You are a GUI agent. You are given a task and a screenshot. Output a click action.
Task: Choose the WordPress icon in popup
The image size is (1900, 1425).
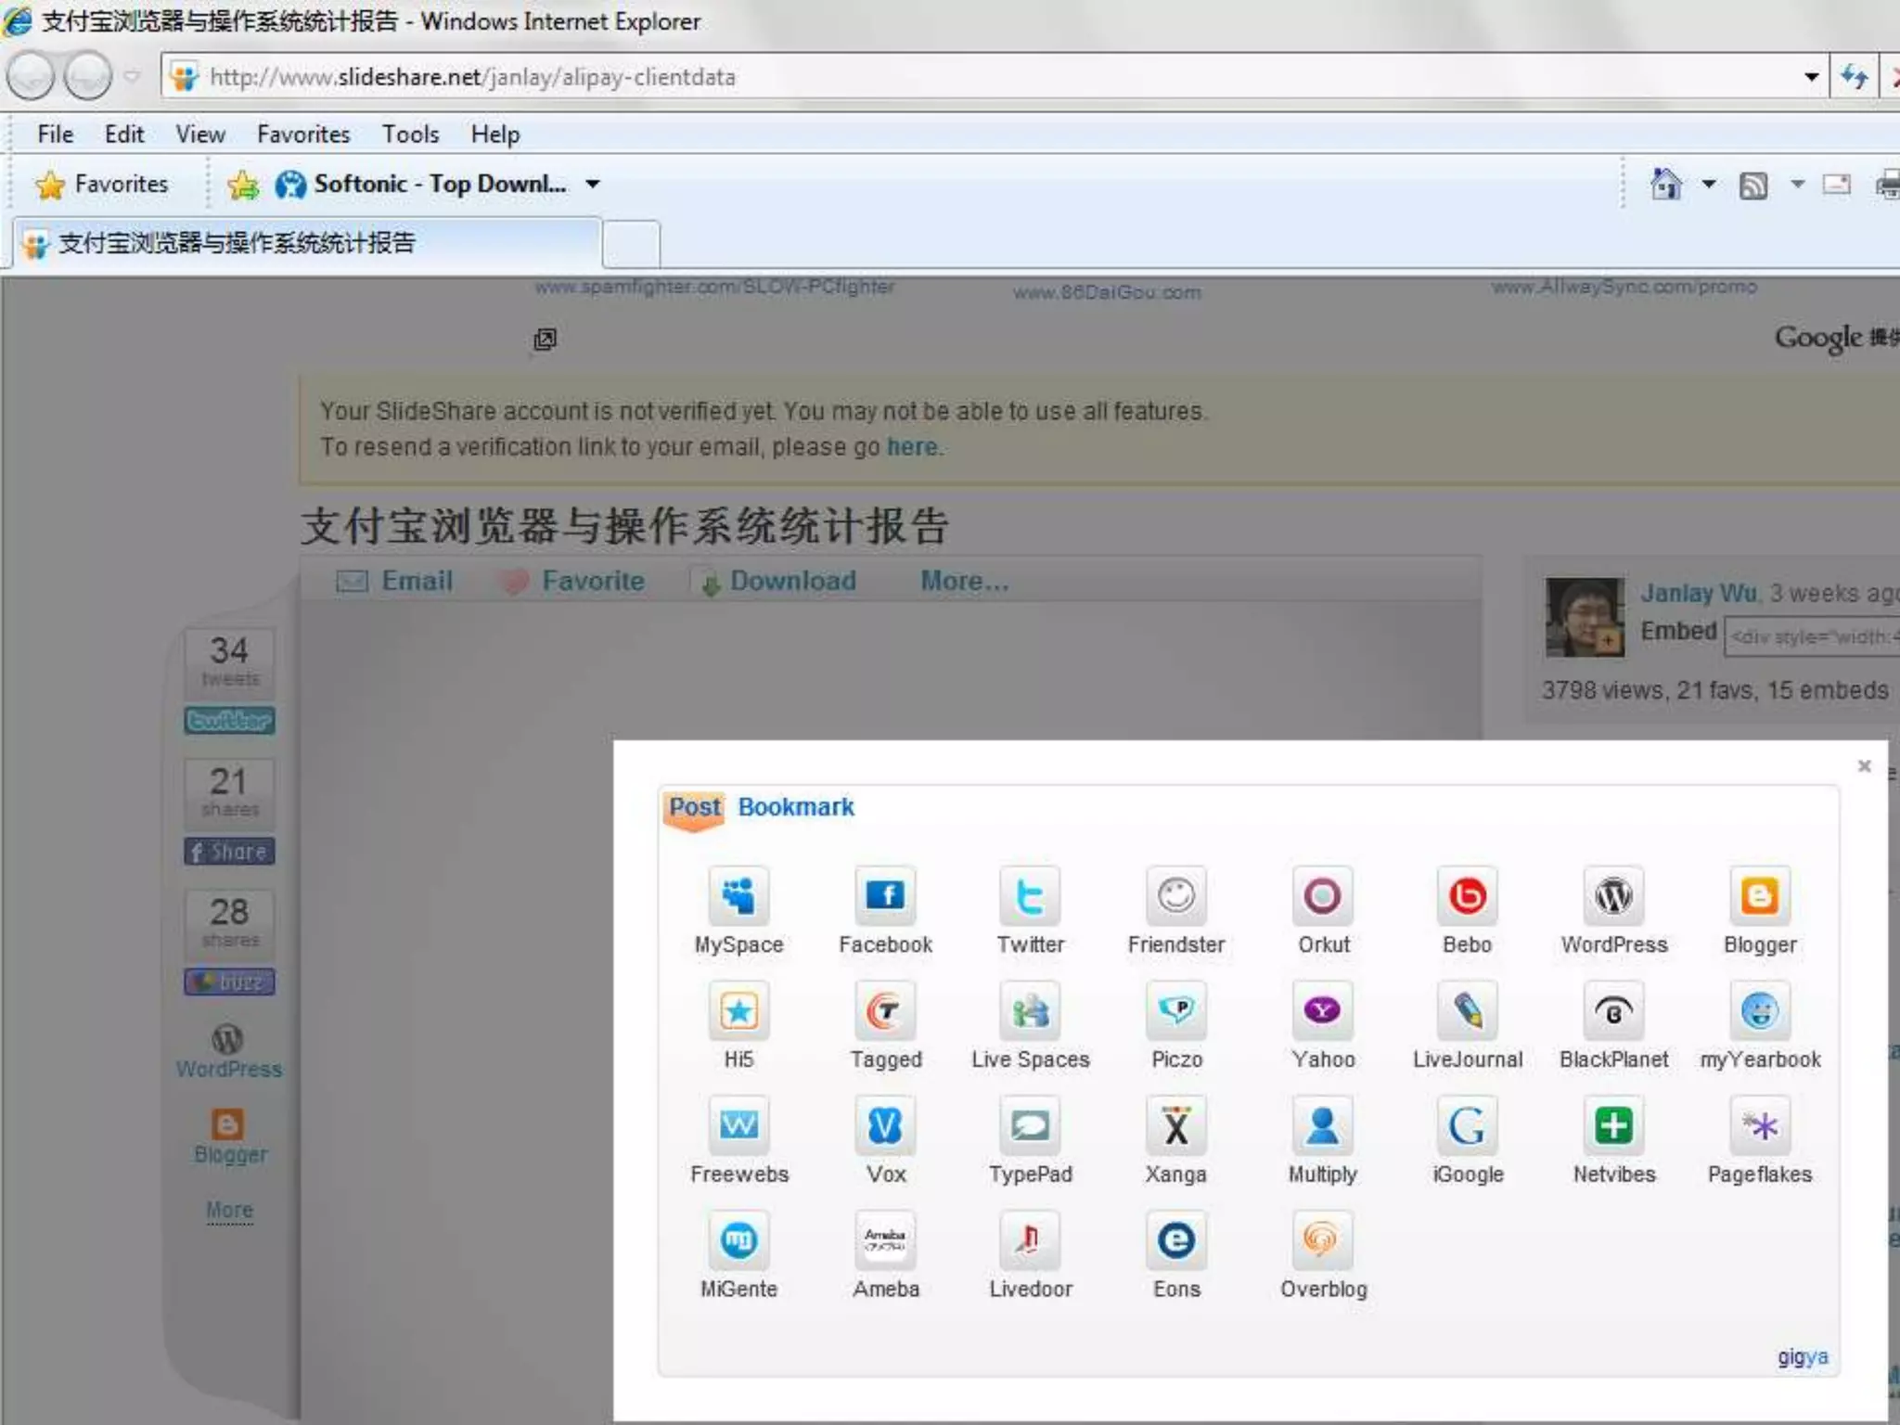pos(1613,896)
